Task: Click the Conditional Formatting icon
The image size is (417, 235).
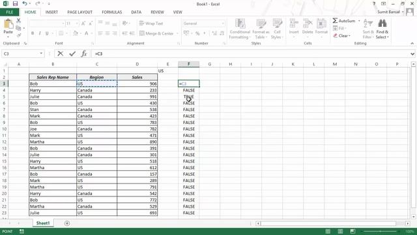Action: pos(240,23)
